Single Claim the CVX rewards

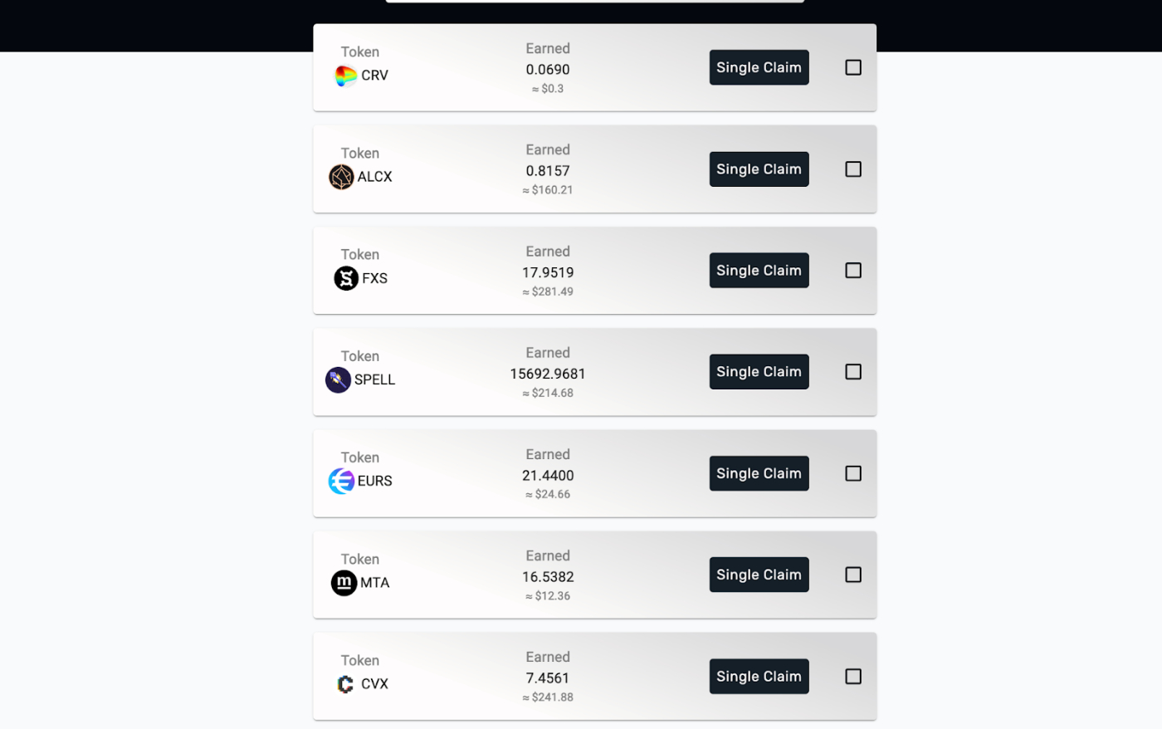[x=759, y=677]
